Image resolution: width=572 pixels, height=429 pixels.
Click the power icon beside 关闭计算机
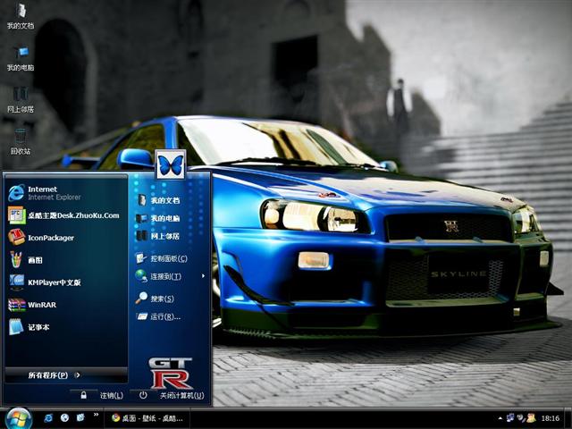pyautogui.click(x=143, y=395)
